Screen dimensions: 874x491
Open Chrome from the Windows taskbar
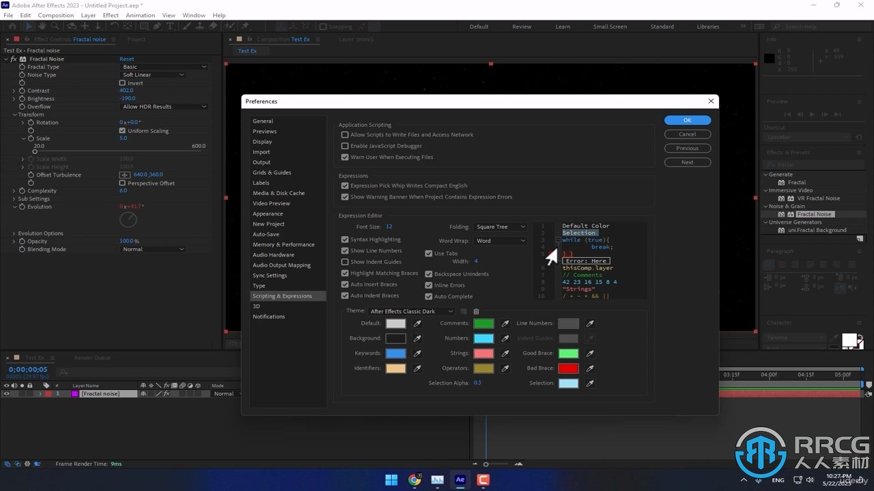tap(414, 480)
